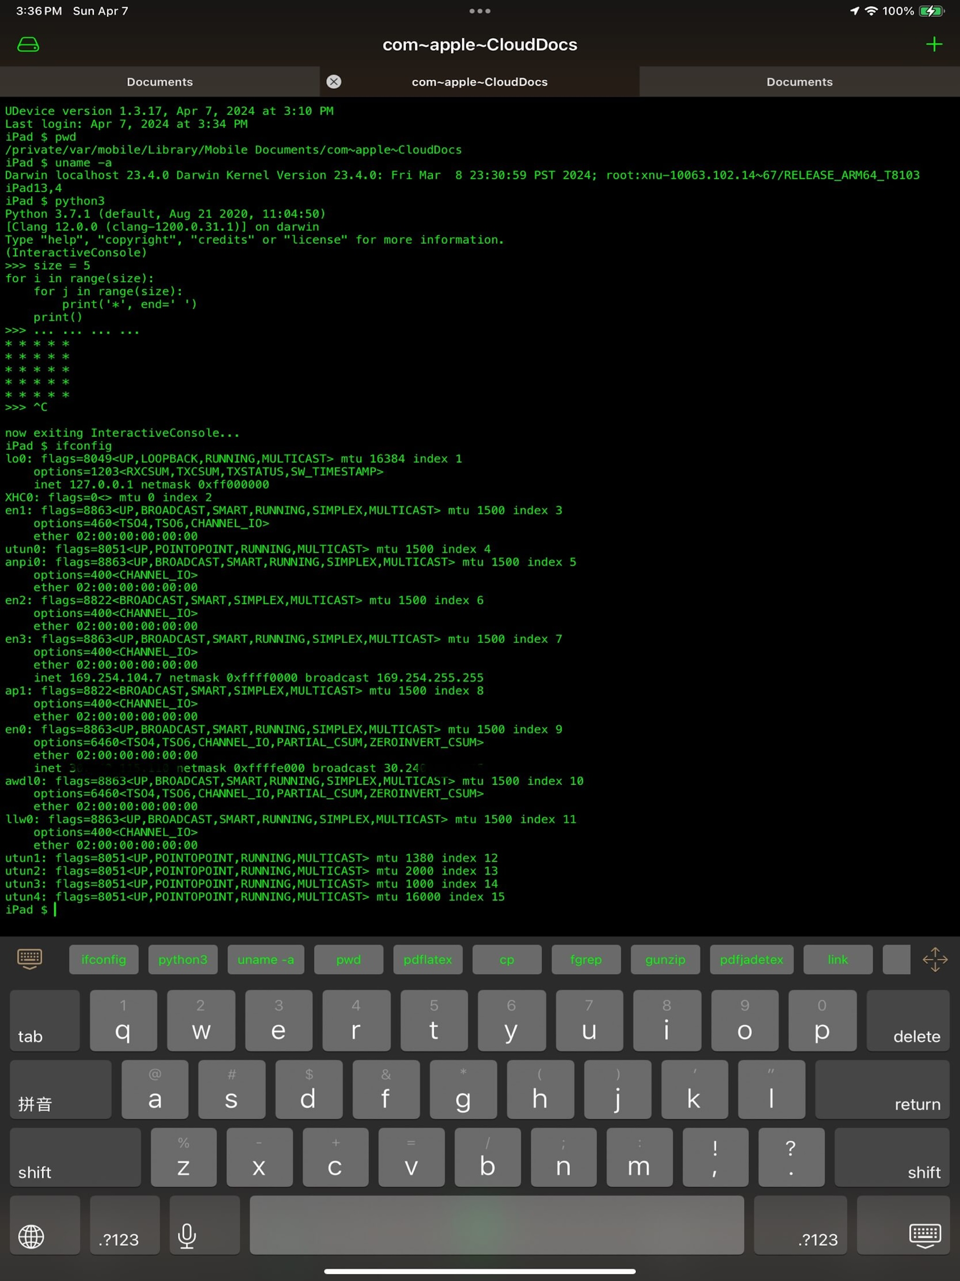Screen dimensions: 960x1281
Task: Insert the pdfjadetex shortcut command
Action: tap(751, 960)
